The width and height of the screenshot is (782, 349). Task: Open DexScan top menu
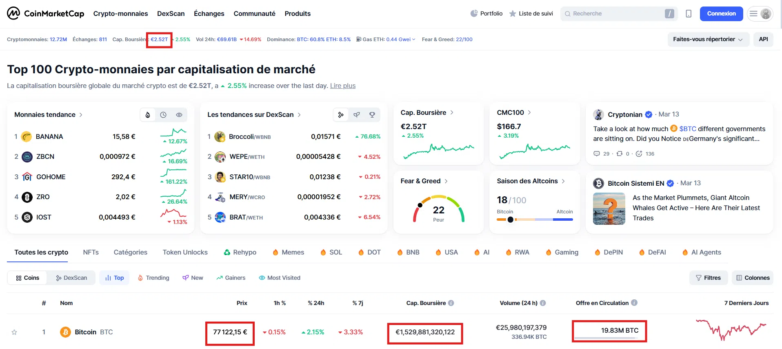[171, 14]
